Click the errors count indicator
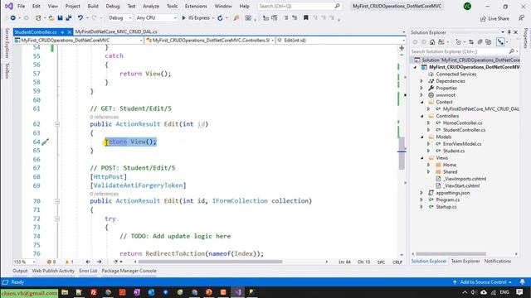Viewport: 531px width, 298px height. pos(51,262)
